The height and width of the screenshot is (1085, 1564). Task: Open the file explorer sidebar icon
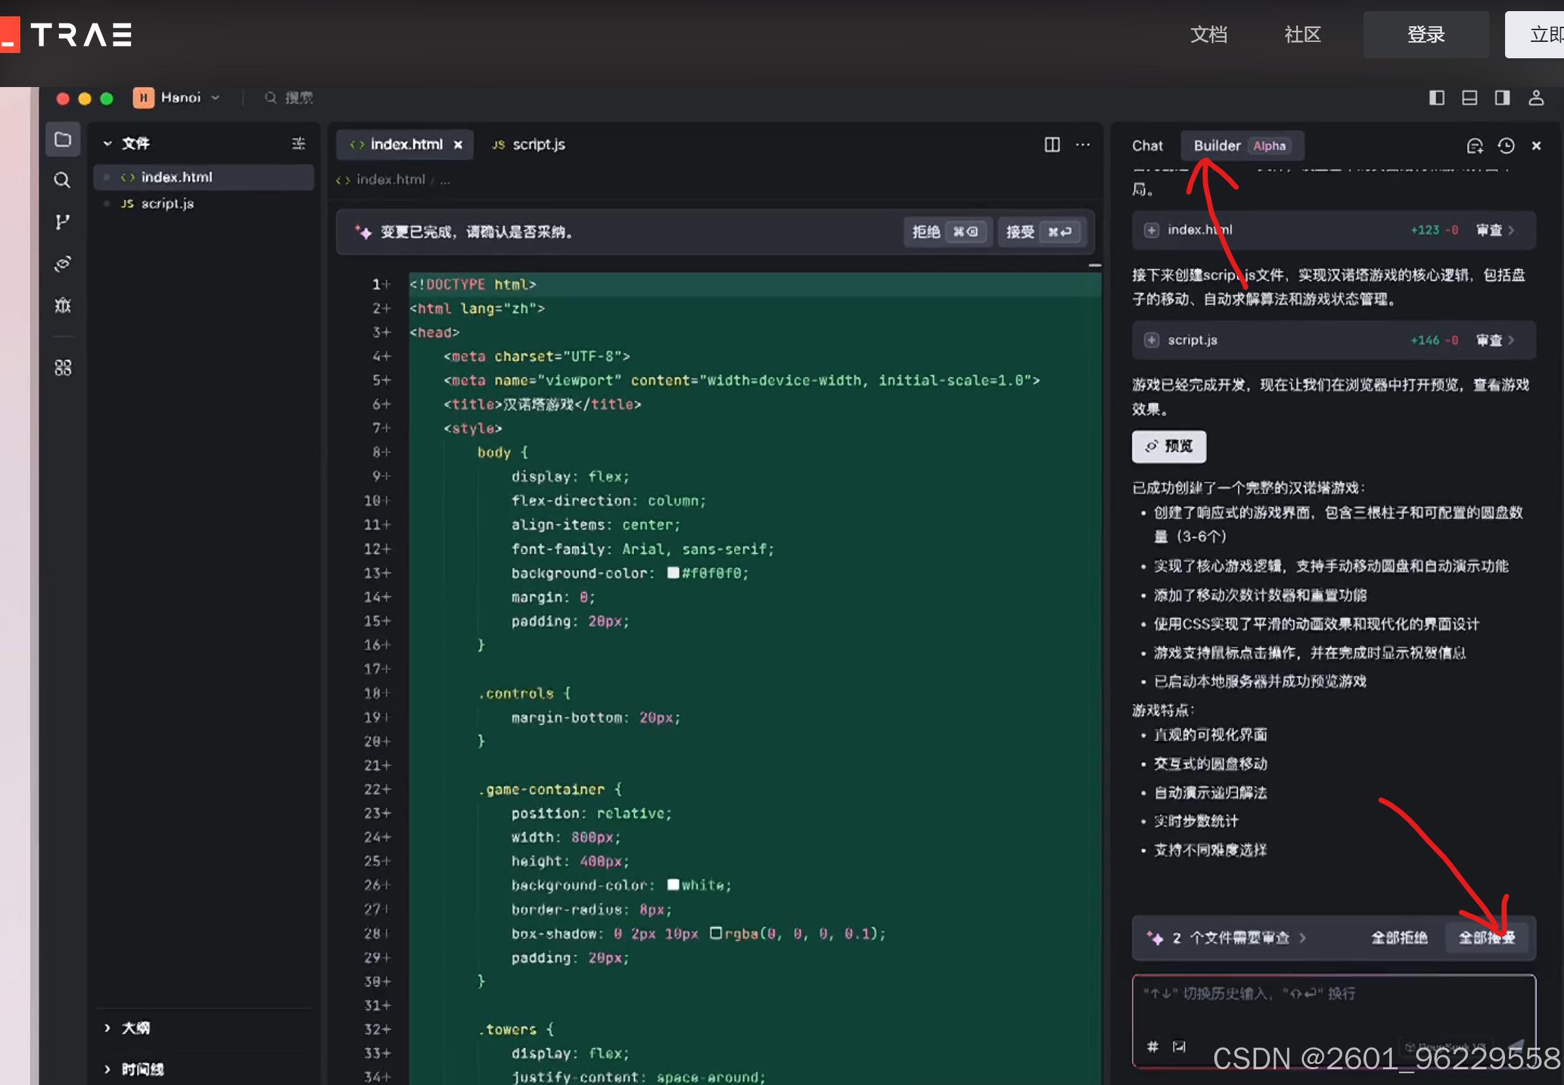pyautogui.click(x=63, y=139)
